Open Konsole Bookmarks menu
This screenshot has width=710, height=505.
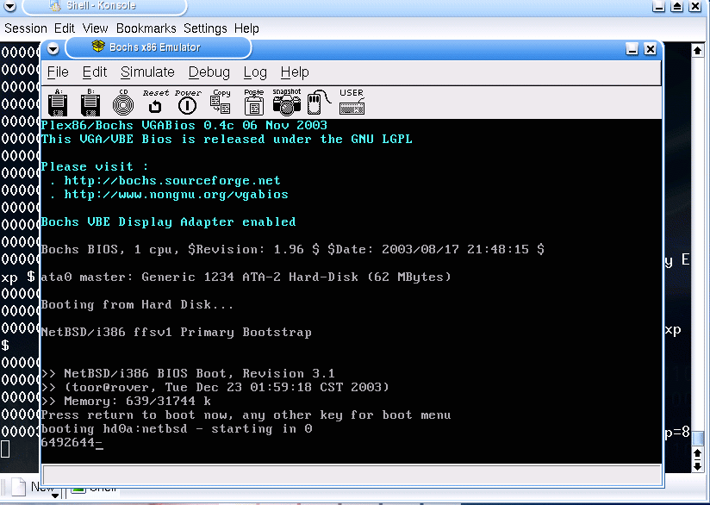point(146,28)
